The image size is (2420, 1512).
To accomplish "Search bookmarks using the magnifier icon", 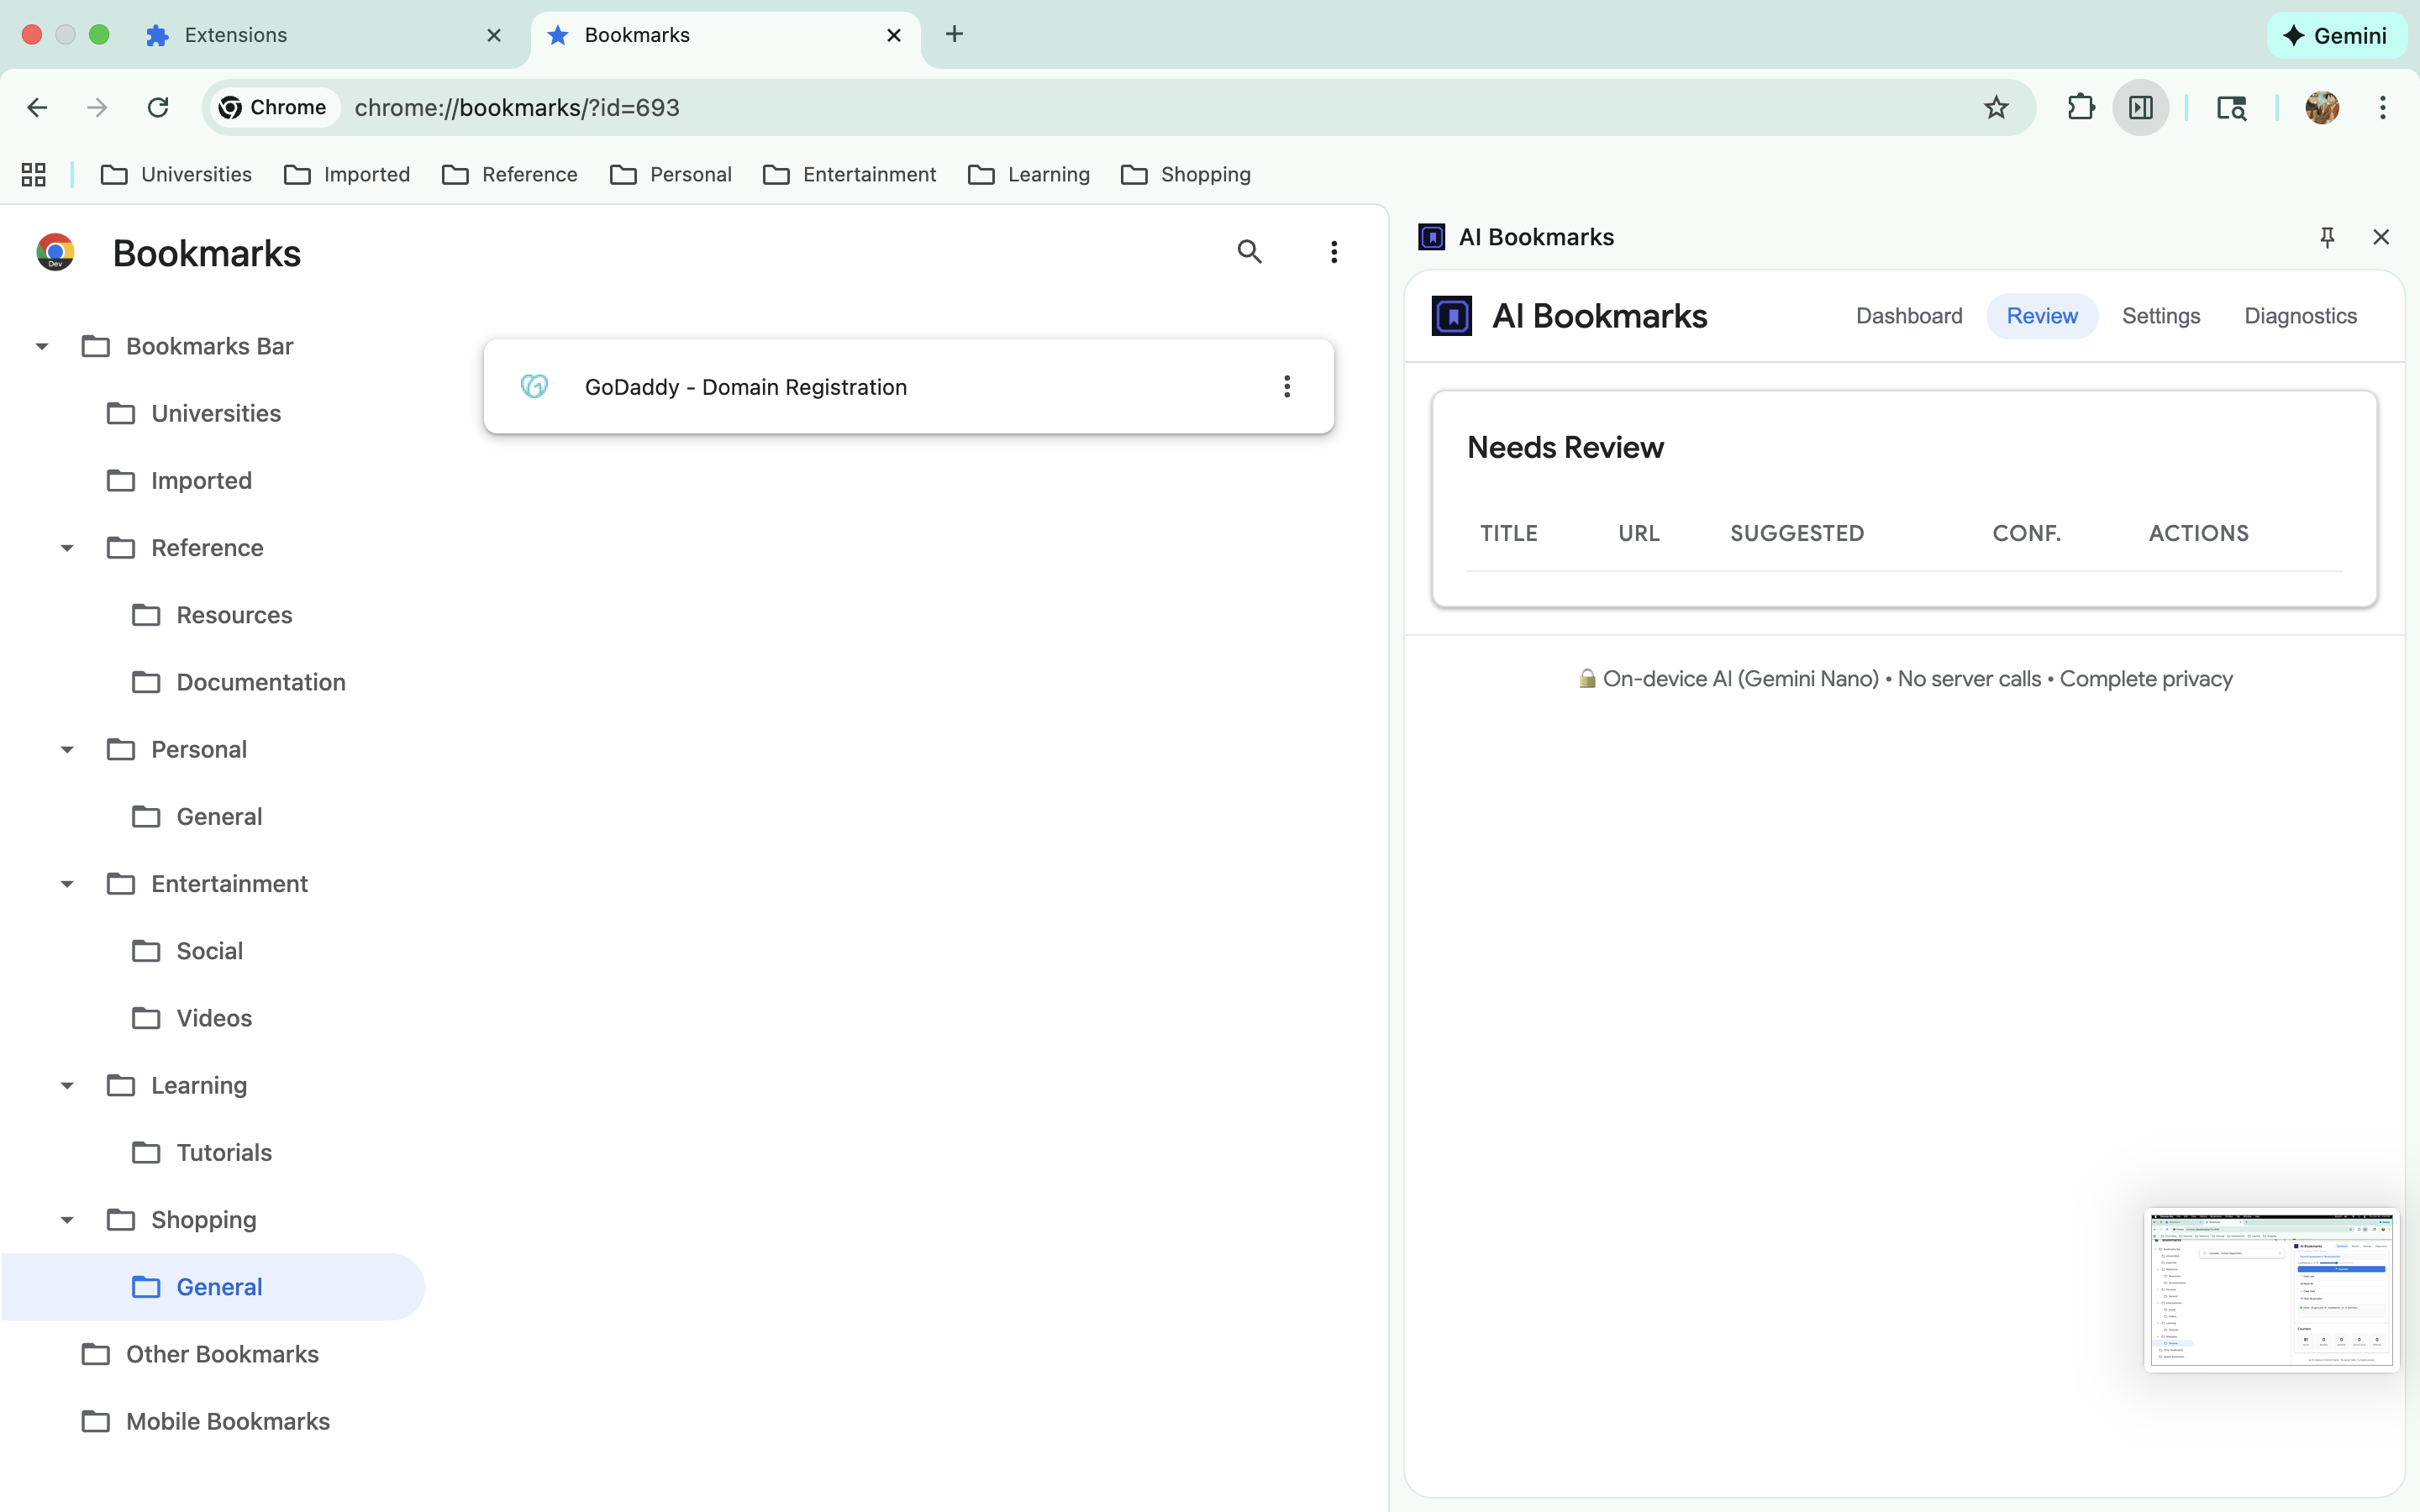I will point(1249,252).
